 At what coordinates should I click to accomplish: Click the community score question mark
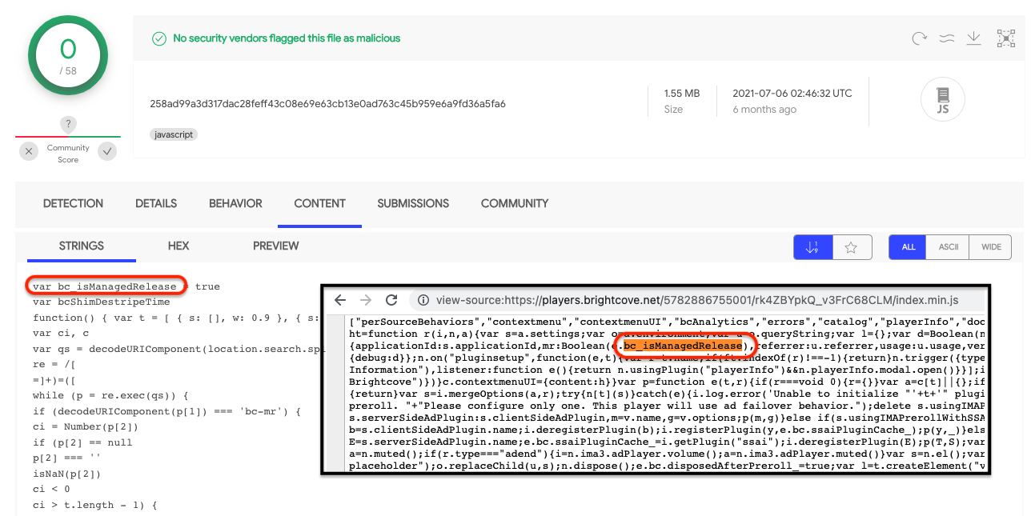[69, 124]
